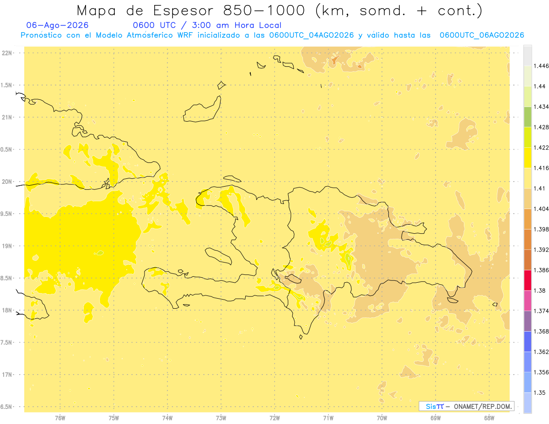Click the 71W longitude label
The image size is (549, 424).
click(x=328, y=418)
